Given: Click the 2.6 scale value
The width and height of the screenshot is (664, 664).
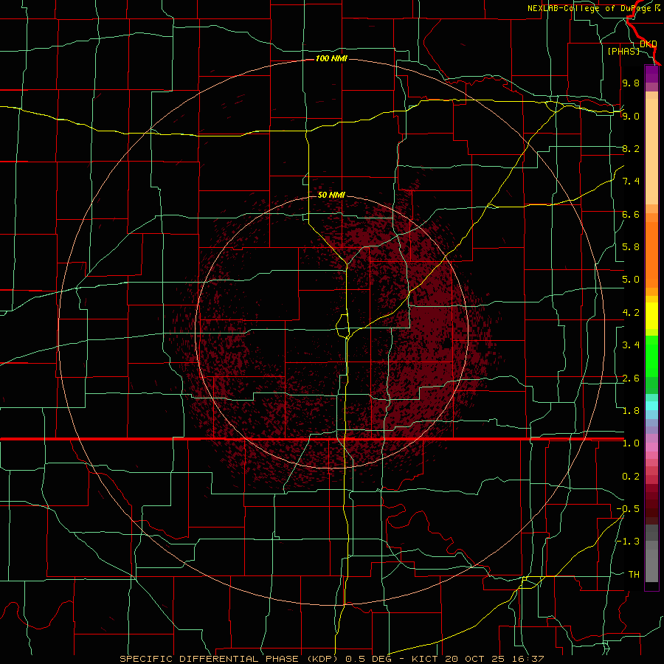Looking at the screenshot, I should pyautogui.click(x=631, y=378).
